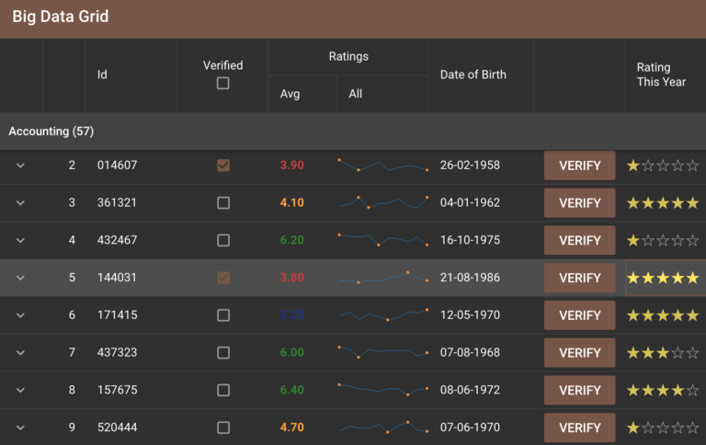
Task: Set row 432467 rating to three stars
Action: click(x=663, y=241)
